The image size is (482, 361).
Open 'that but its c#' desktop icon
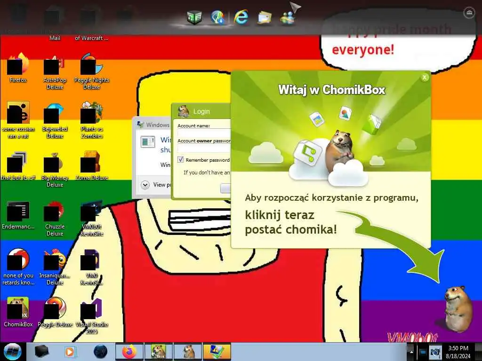click(x=18, y=166)
